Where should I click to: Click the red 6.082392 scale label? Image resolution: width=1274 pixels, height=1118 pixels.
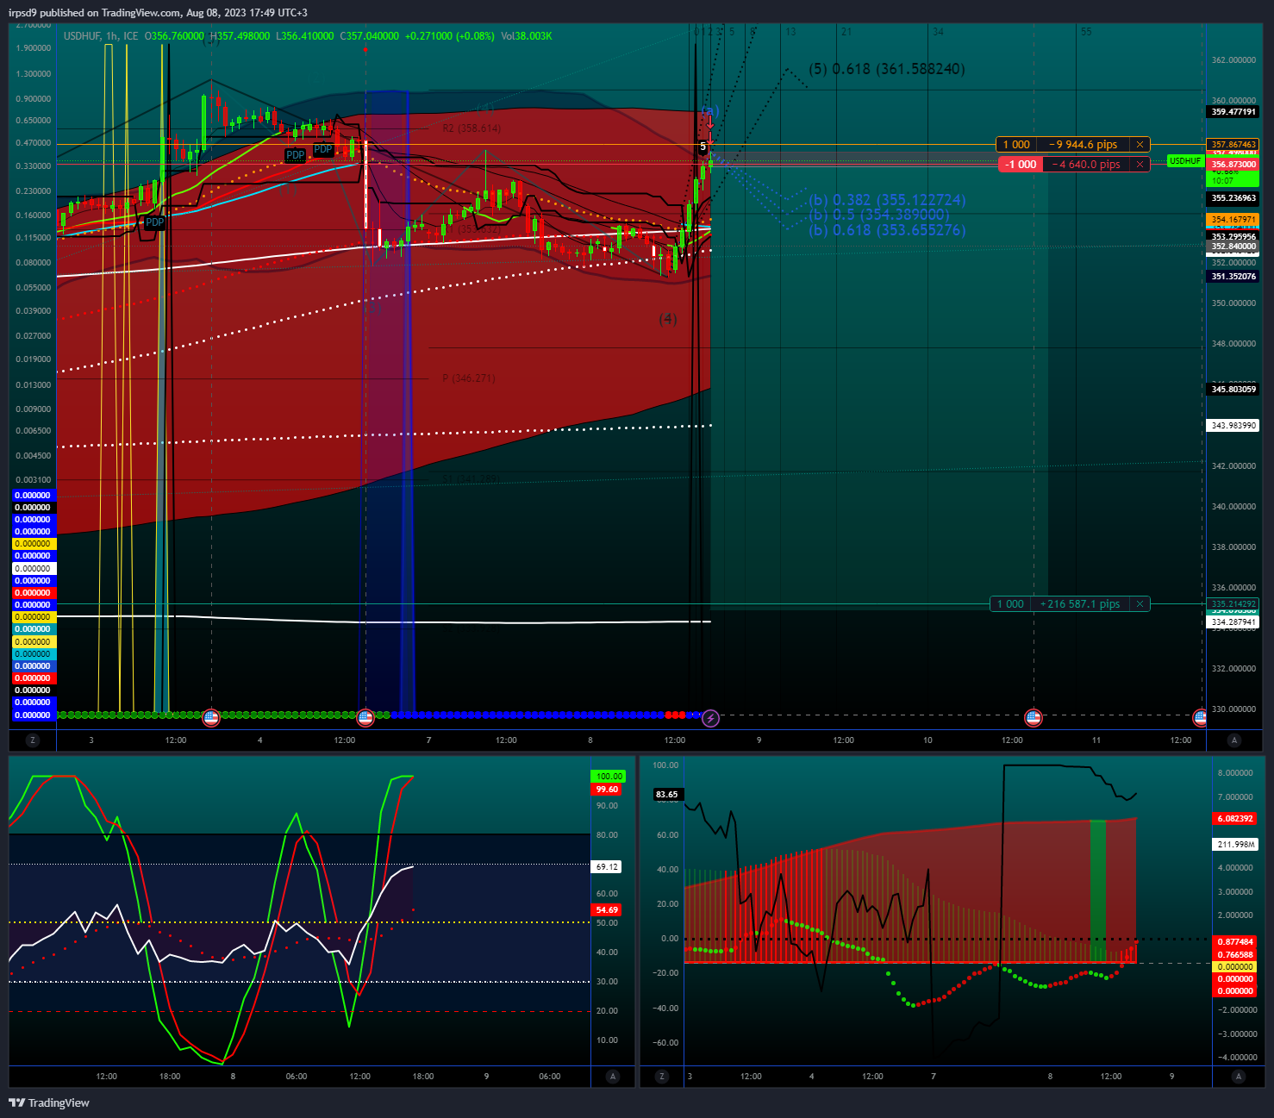[x=1235, y=819]
